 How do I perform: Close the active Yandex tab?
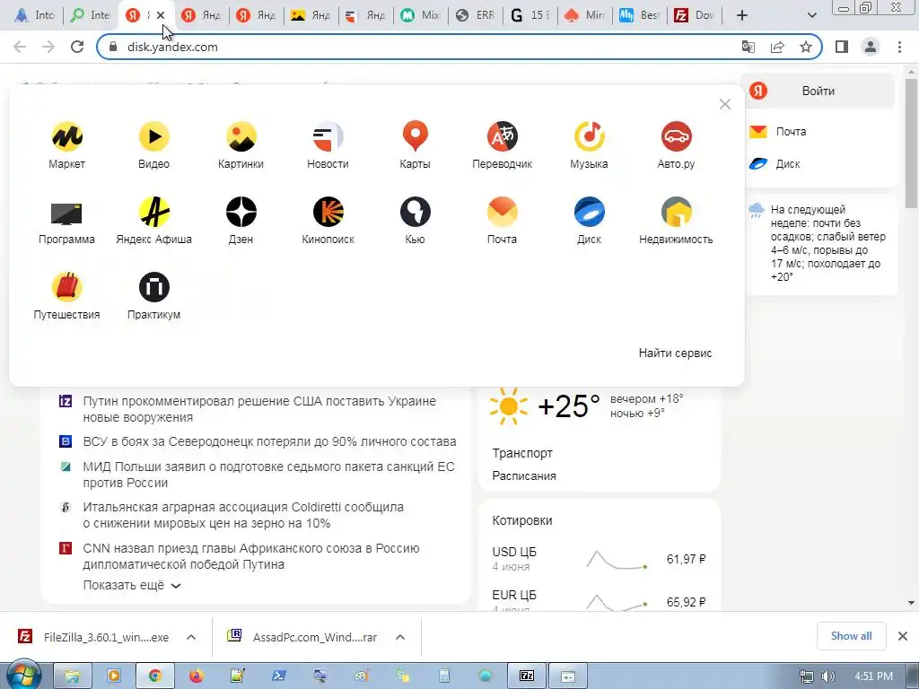pos(161,15)
